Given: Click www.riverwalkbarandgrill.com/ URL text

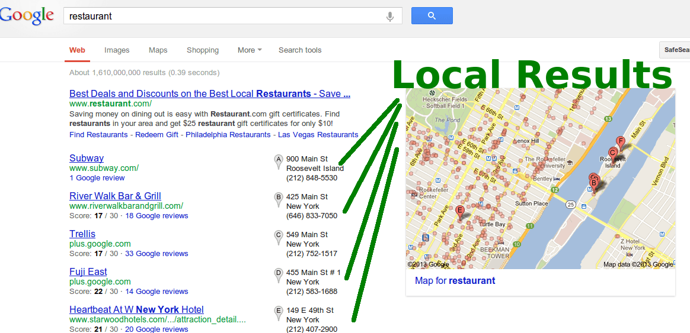Looking at the screenshot, I should tap(126, 206).
